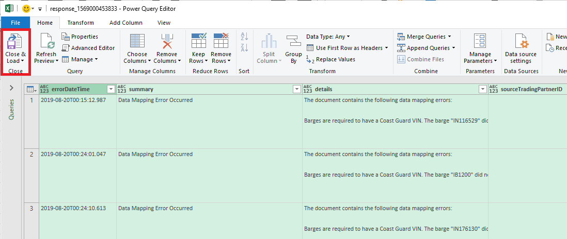Switch to the View tab
This screenshot has height=239, width=567.
[164, 23]
